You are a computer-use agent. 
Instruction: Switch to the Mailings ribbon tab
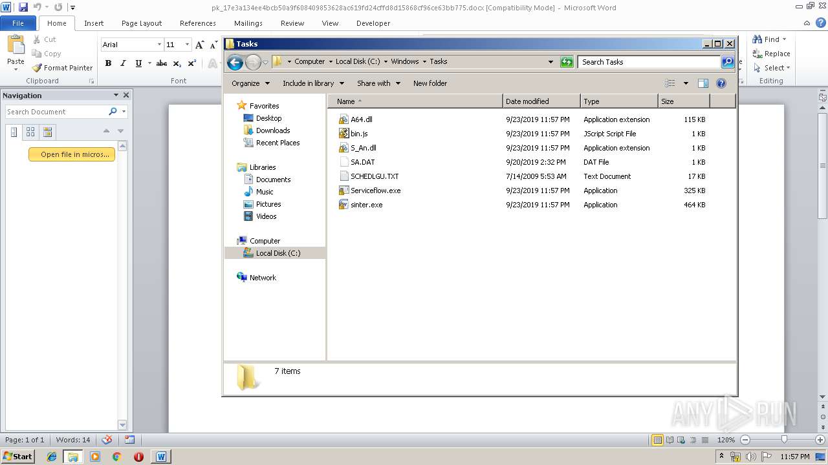tap(248, 23)
